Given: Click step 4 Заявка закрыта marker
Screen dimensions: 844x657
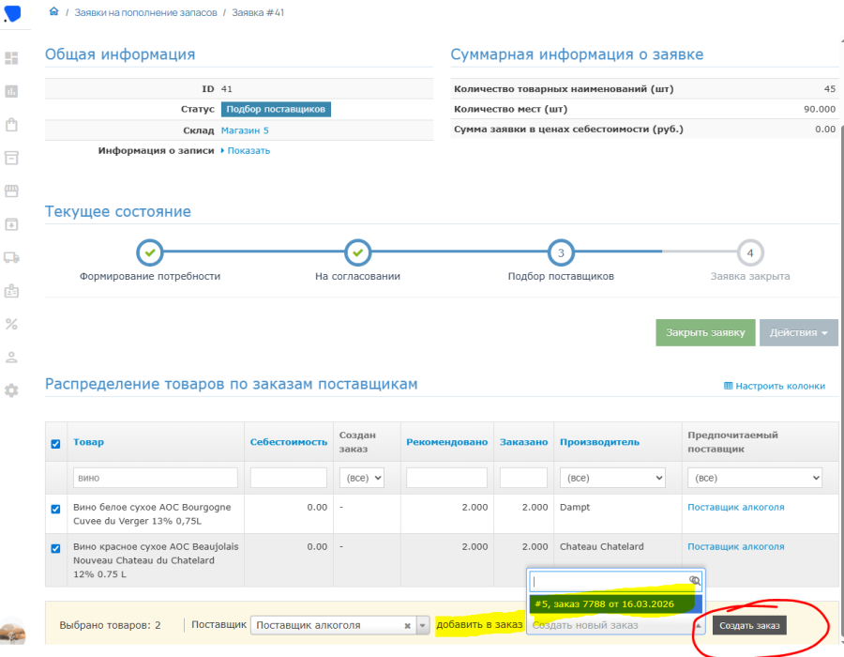Looking at the screenshot, I should click(750, 252).
